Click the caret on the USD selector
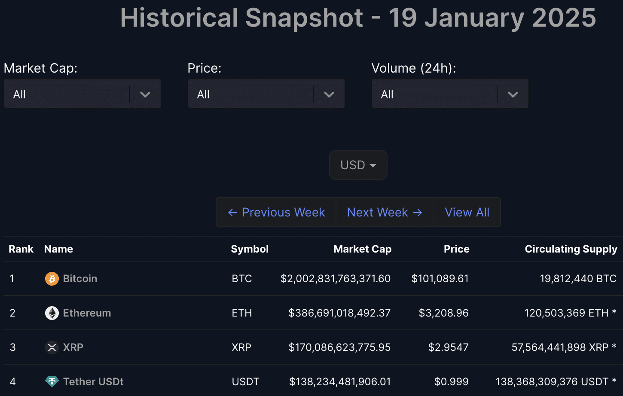 [x=373, y=165]
